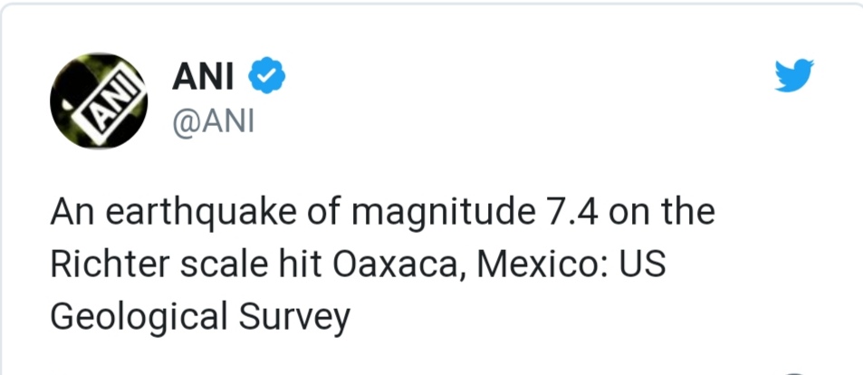Click the ANI display name
Image resolution: width=863 pixels, height=375 pixels.
click(202, 79)
